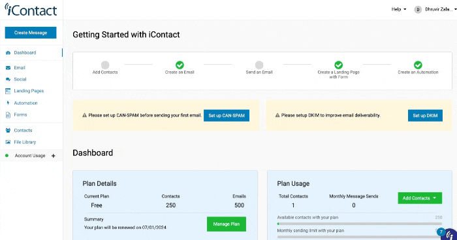Click the Manage Plan button
Screen dimensions: 457x240
pos(227,224)
